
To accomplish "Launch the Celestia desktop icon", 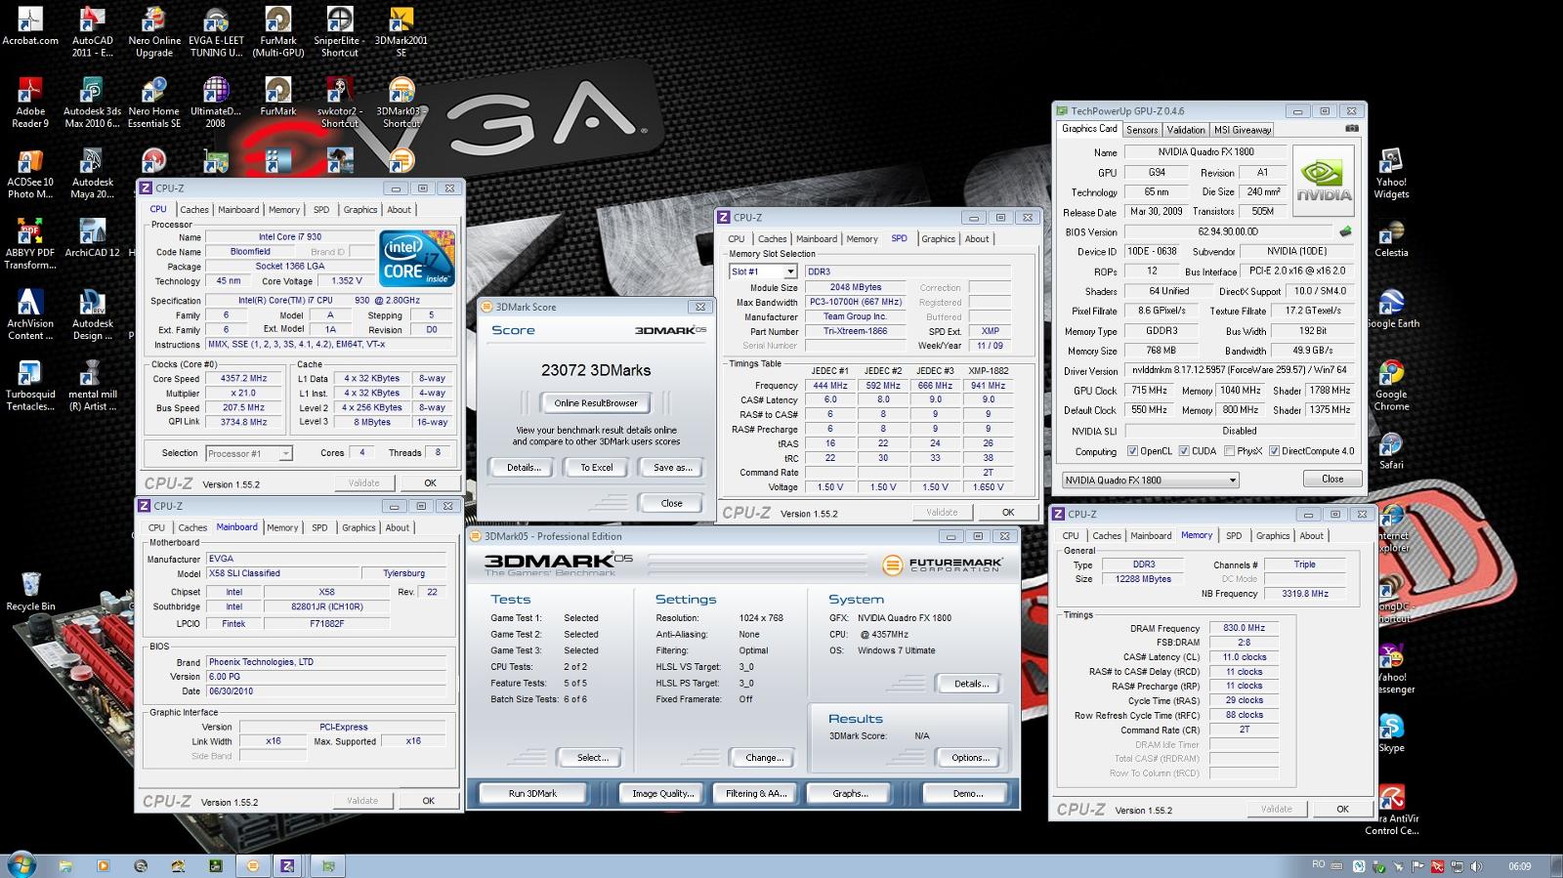I will pos(1391,238).
